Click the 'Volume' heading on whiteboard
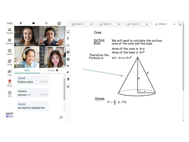The height and width of the screenshot is (142, 189). (x=99, y=98)
